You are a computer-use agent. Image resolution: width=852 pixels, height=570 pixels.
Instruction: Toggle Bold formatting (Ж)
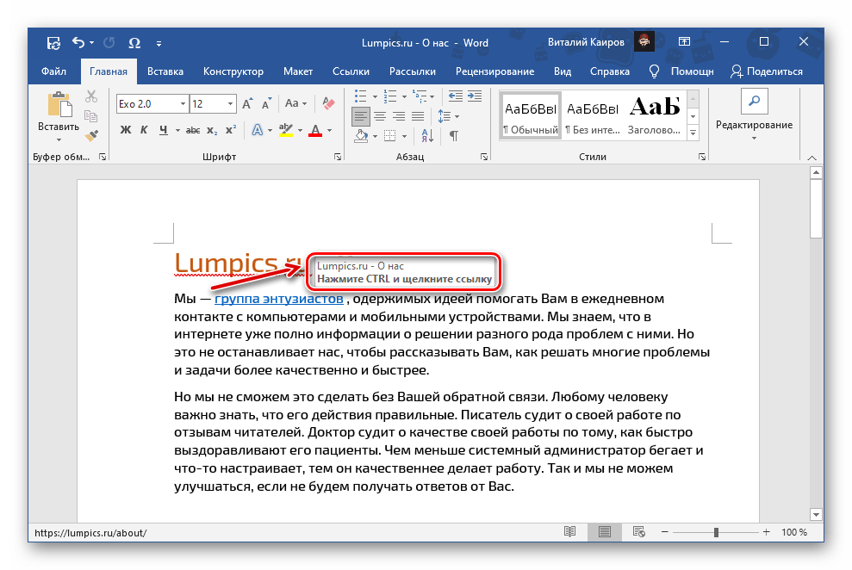click(125, 130)
